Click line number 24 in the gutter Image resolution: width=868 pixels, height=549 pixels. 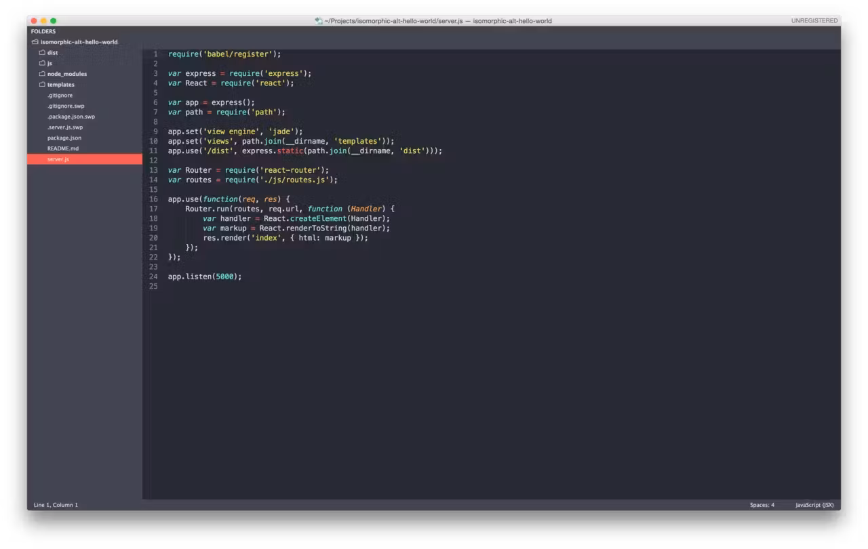pos(153,277)
